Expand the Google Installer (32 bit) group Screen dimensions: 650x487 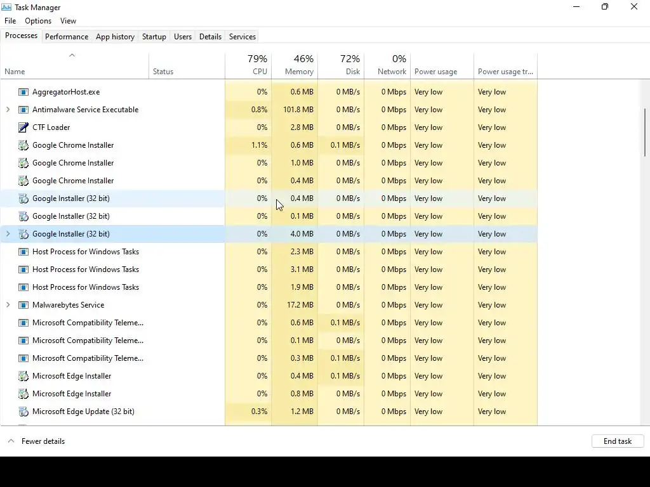coord(8,234)
